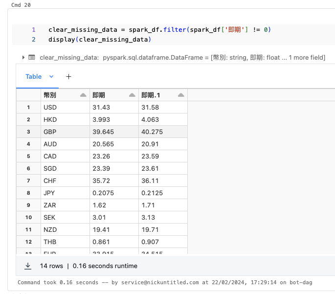335x294 pixels.
Task: Click code line 1 with filter statement
Action: click(x=159, y=30)
